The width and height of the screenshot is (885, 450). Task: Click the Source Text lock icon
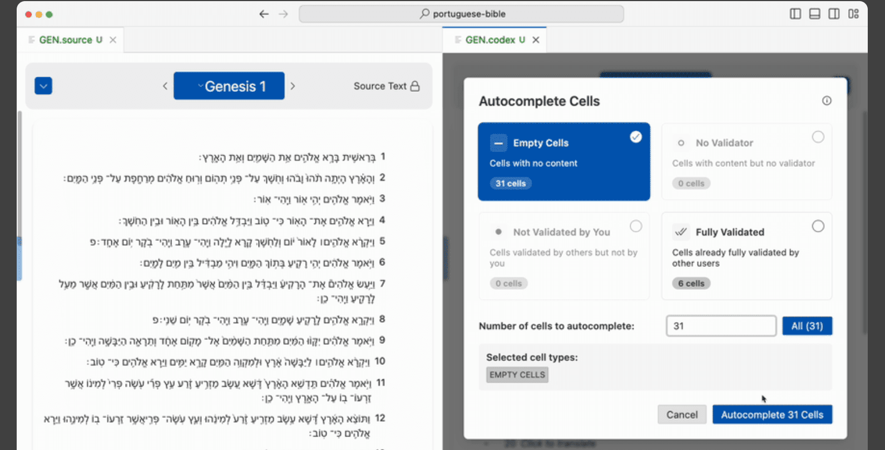pyautogui.click(x=415, y=86)
